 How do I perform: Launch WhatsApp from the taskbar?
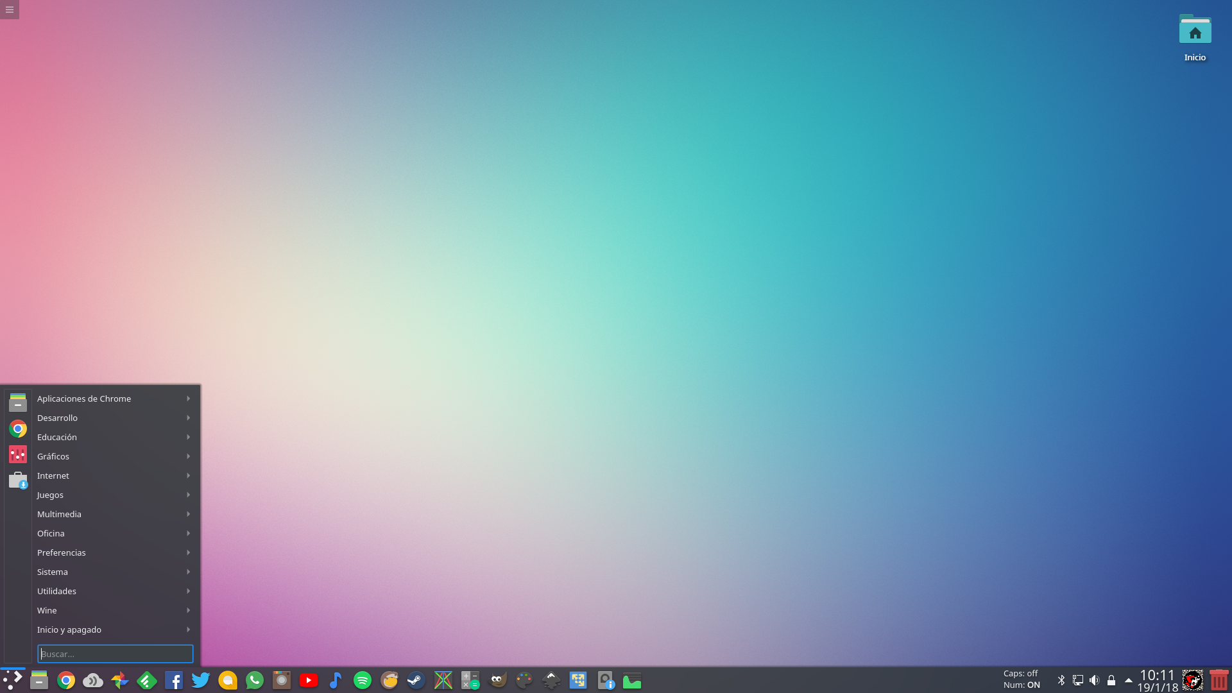(x=255, y=680)
